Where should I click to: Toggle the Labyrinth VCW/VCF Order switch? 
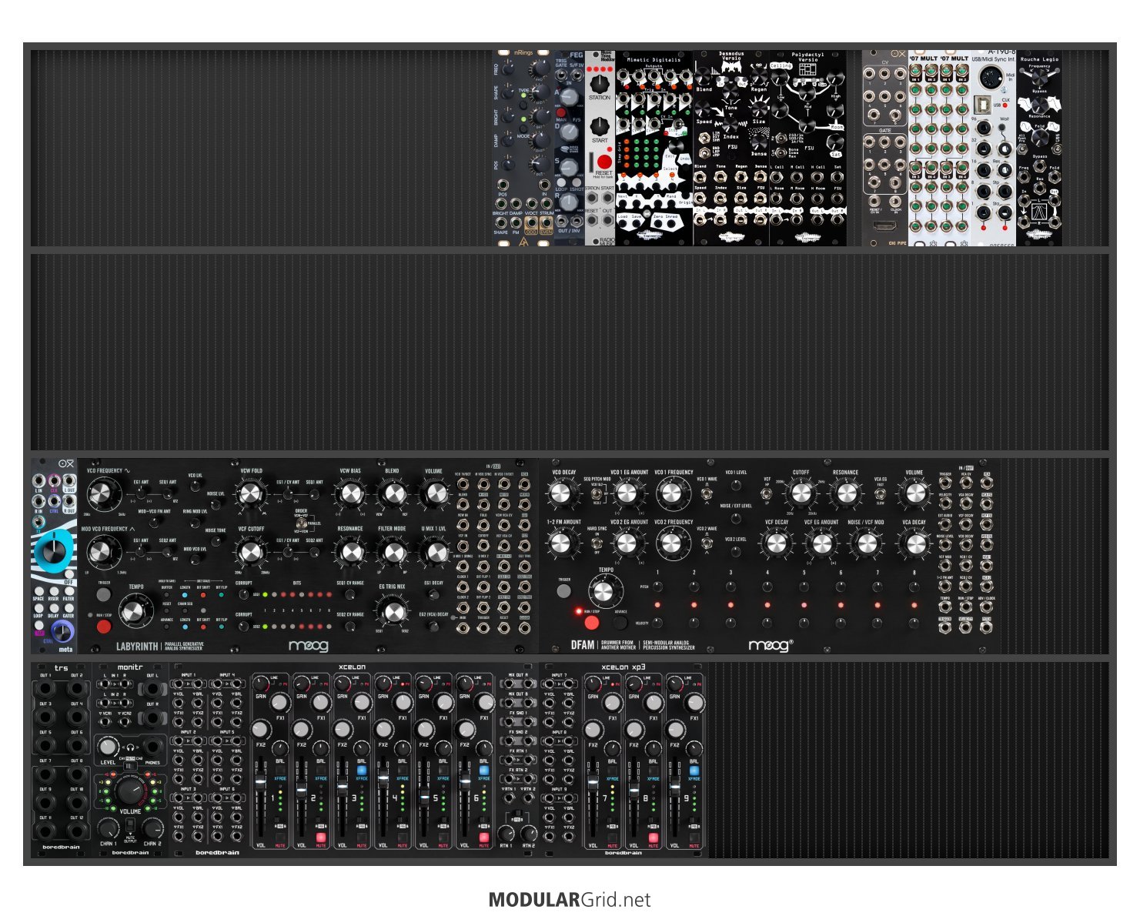point(299,523)
